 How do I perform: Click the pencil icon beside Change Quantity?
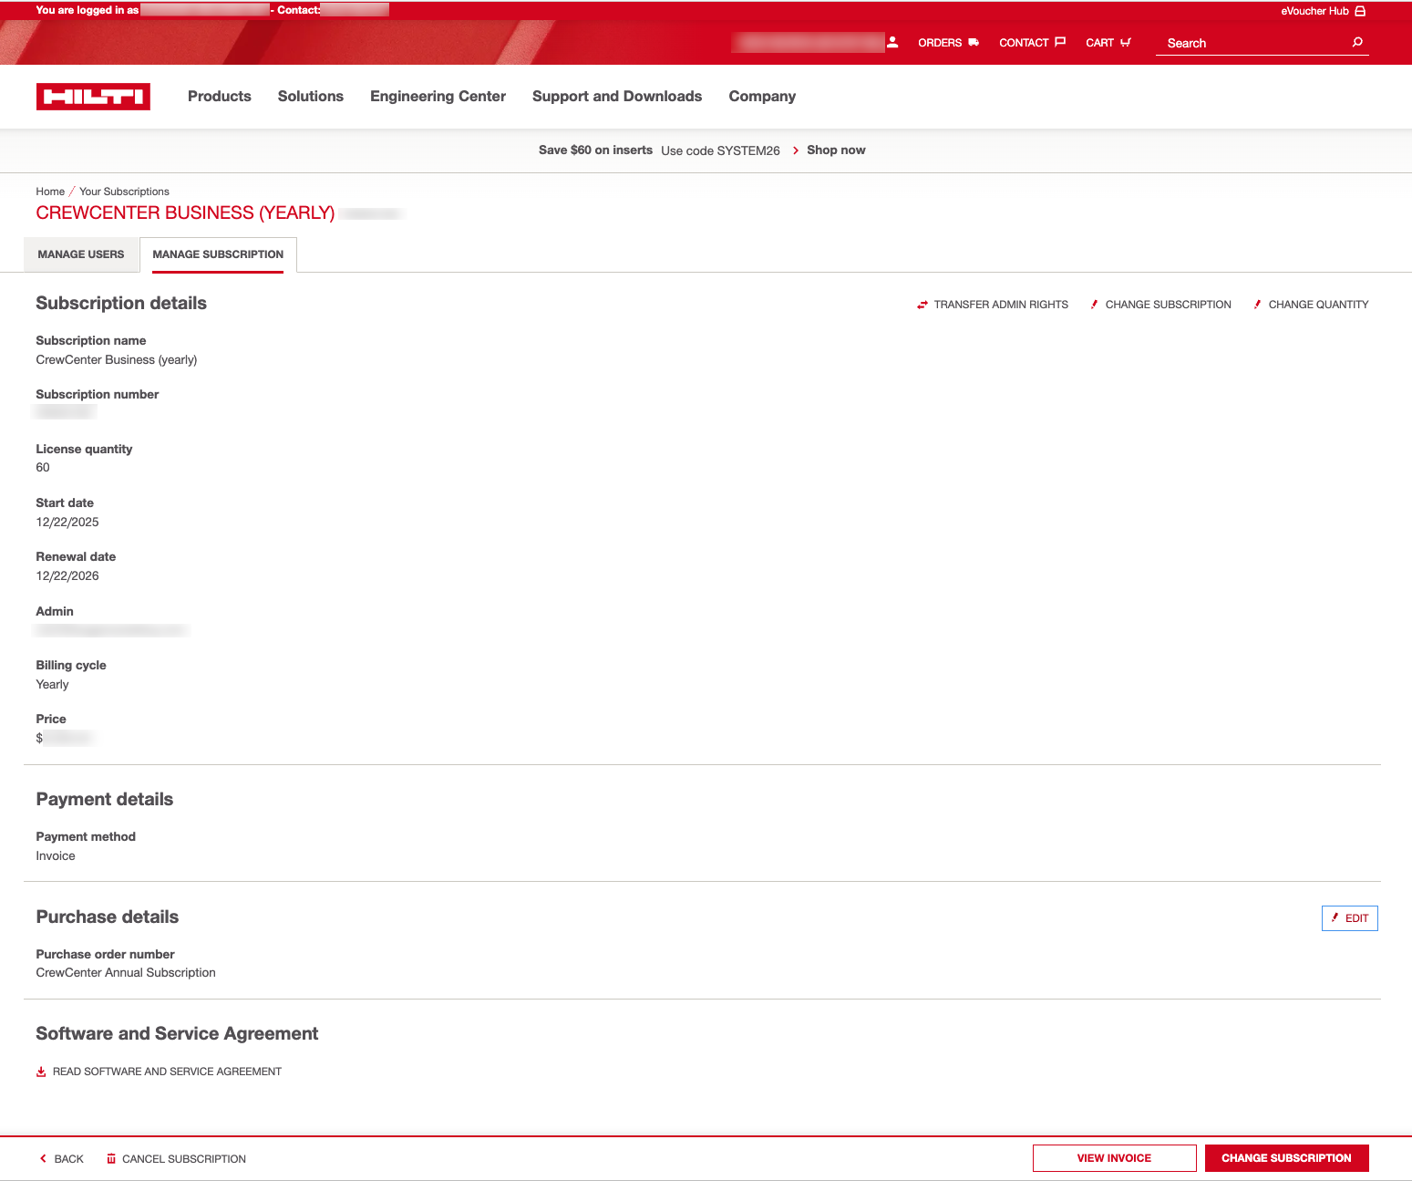tap(1257, 305)
